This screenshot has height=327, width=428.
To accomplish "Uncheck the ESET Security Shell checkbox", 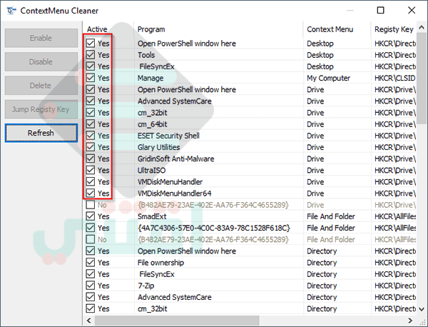I will coord(91,136).
